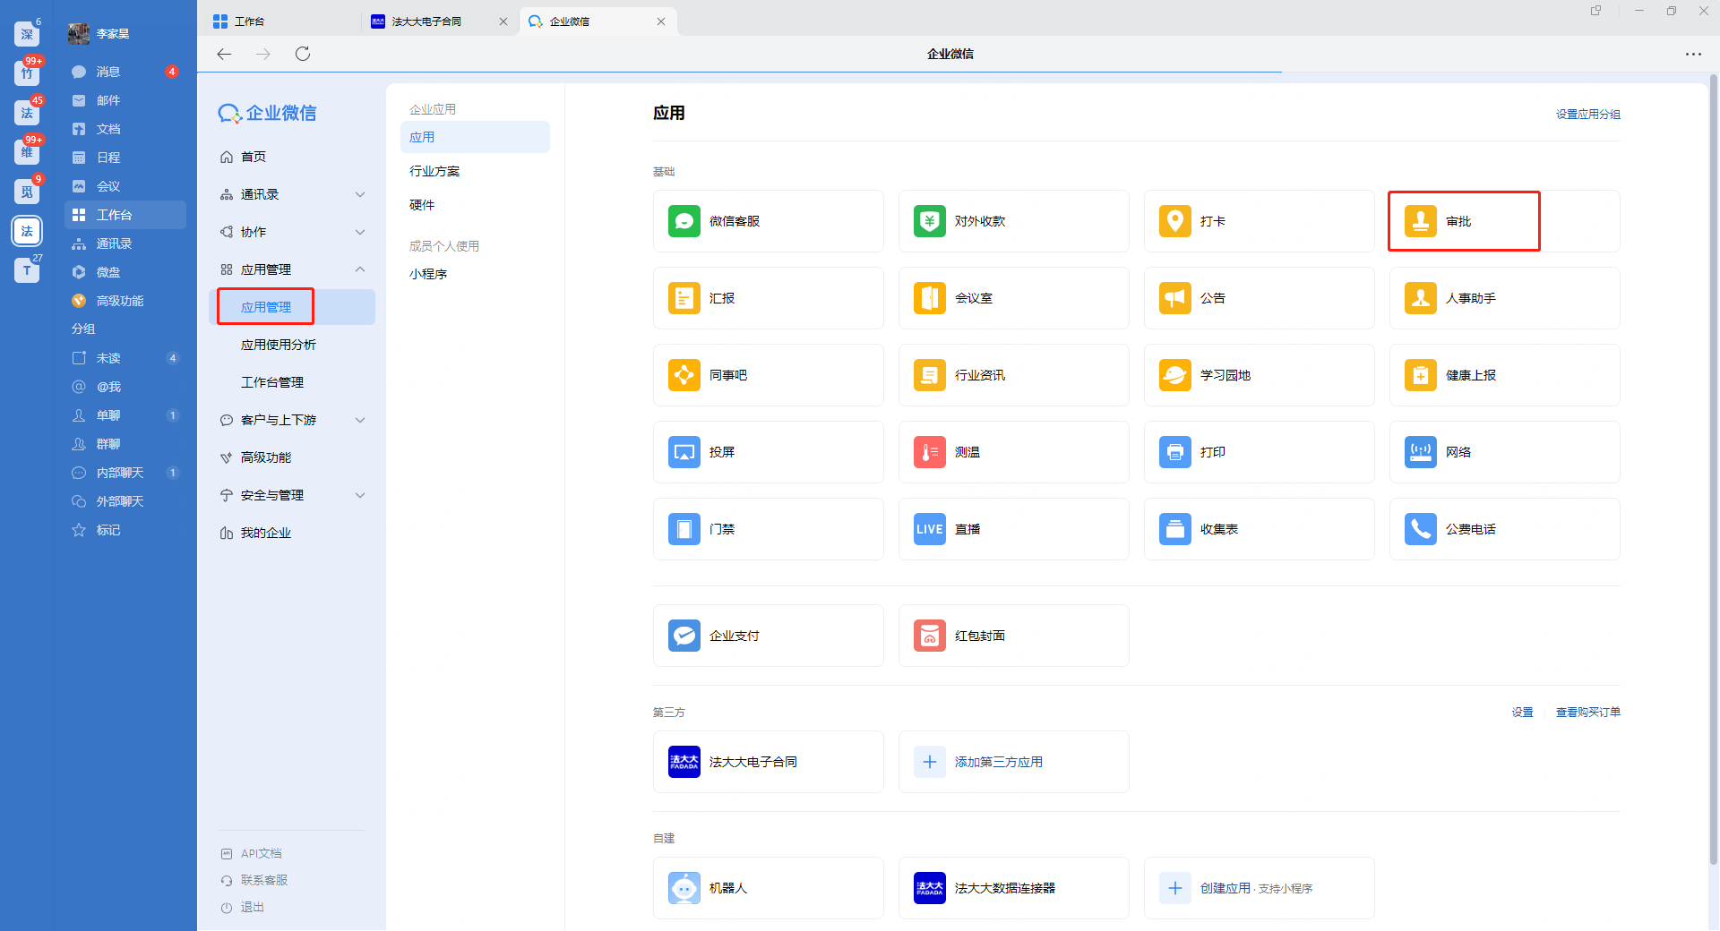Expand the 客户与上下游 section
Image resolution: width=1720 pixels, height=931 pixels.
(x=360, y=420)
